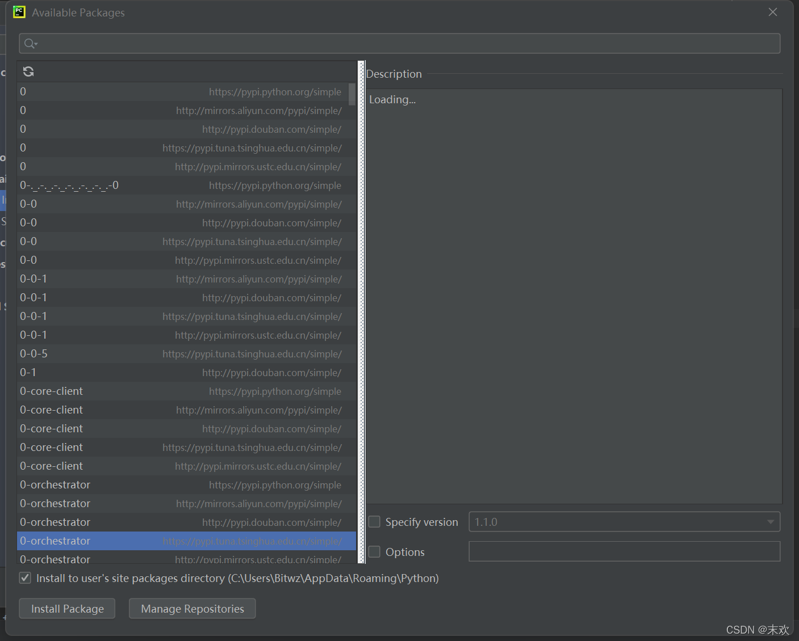Open the version 1.1.0 dropdown

[625, 522]
